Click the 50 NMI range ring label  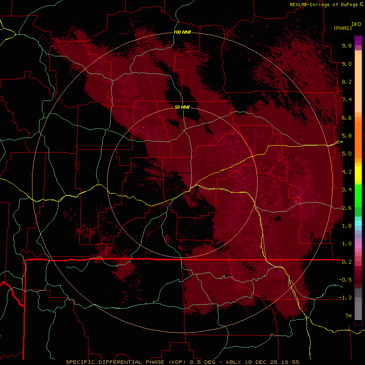182,107
